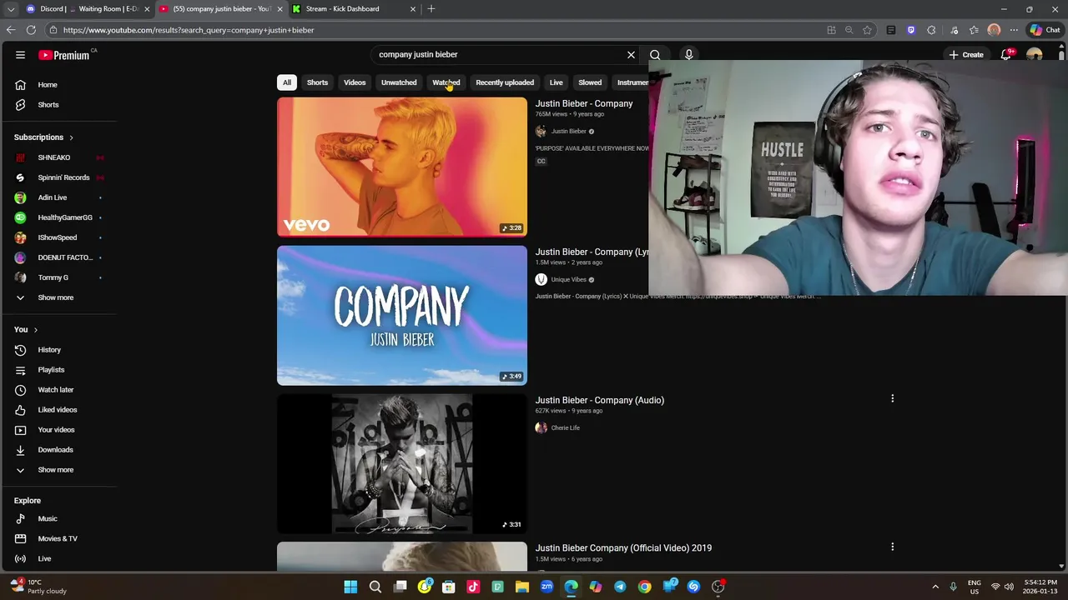Image resolution: width=1068 pixels, height=600 pixels.
Task: Select the Recently uploaded filter chip
Action: 505,82
